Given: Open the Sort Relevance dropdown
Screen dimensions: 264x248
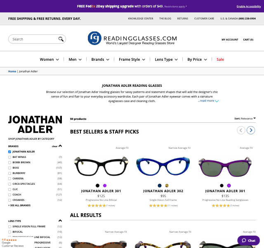Looking at the screenshot, I should click(x=245, y=119).
